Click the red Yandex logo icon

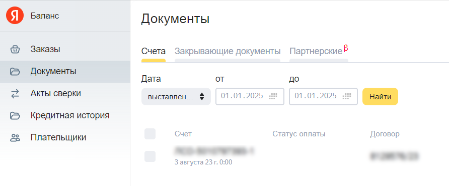click(x=15, y=16)
